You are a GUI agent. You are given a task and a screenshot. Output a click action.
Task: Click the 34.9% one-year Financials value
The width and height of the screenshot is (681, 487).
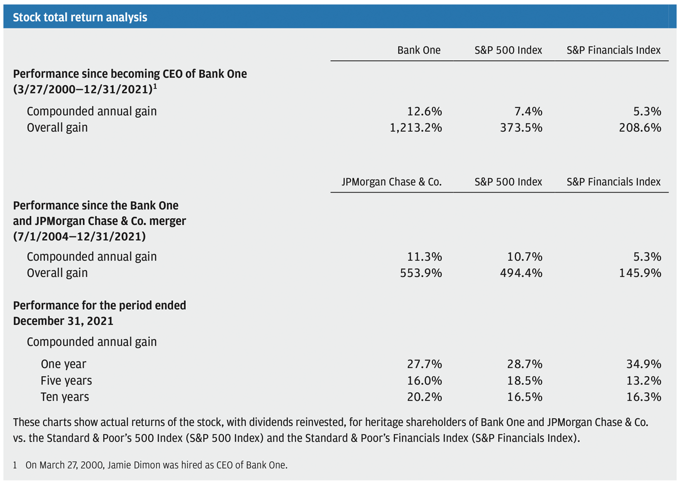click(644, 365)
